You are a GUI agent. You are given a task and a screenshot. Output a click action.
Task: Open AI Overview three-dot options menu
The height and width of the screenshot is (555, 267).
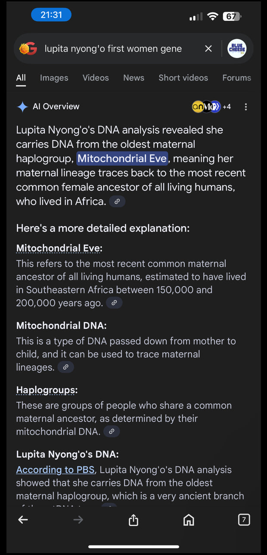click(x=246, y=107)
